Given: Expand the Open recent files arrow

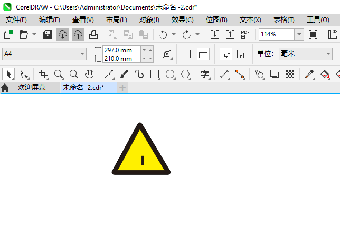Looking at the screenshot, I should pyautogui.click(x=34, y=34).
